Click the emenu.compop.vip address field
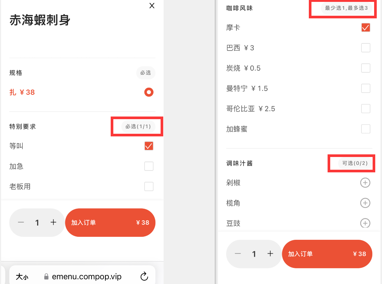Image resolution: width=382 pixels, height=284 pixels. (83, 277)
